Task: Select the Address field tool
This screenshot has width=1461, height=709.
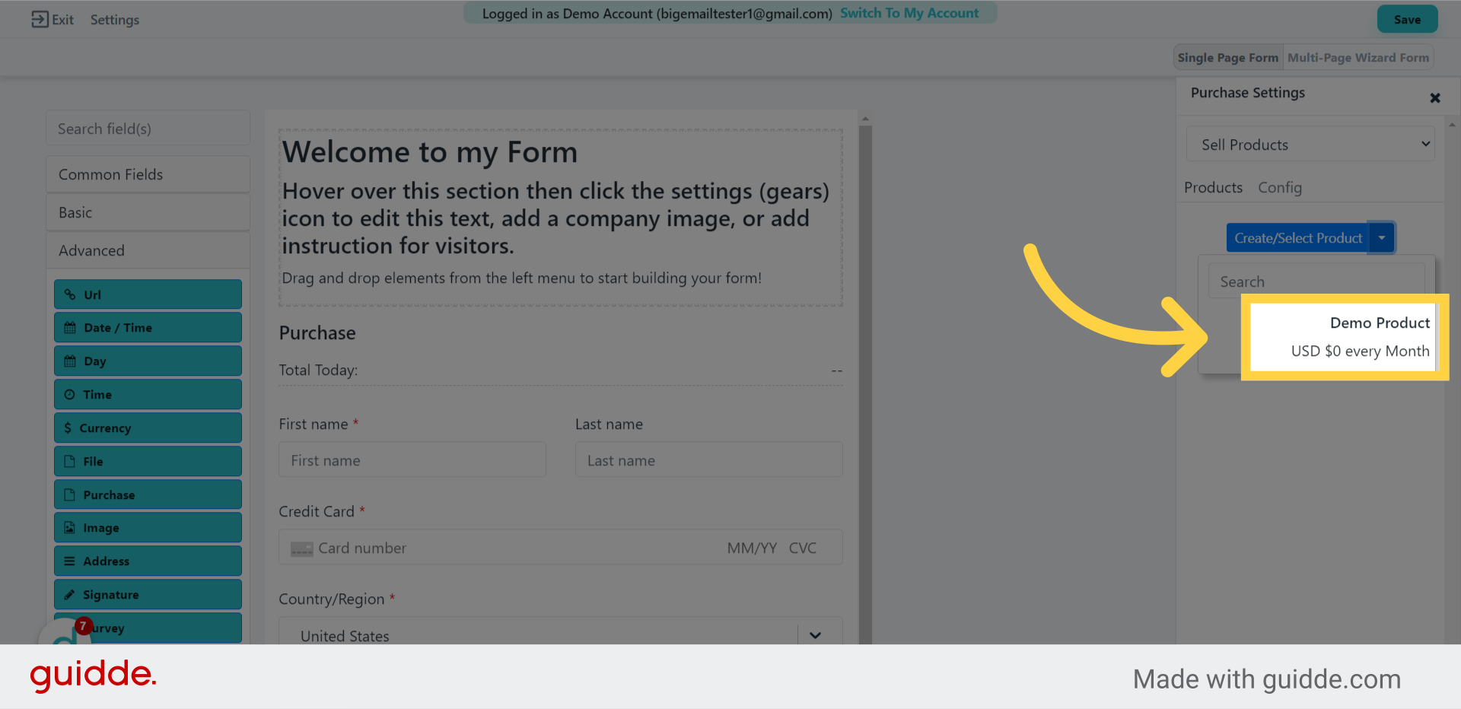Action: click(148, 561)
